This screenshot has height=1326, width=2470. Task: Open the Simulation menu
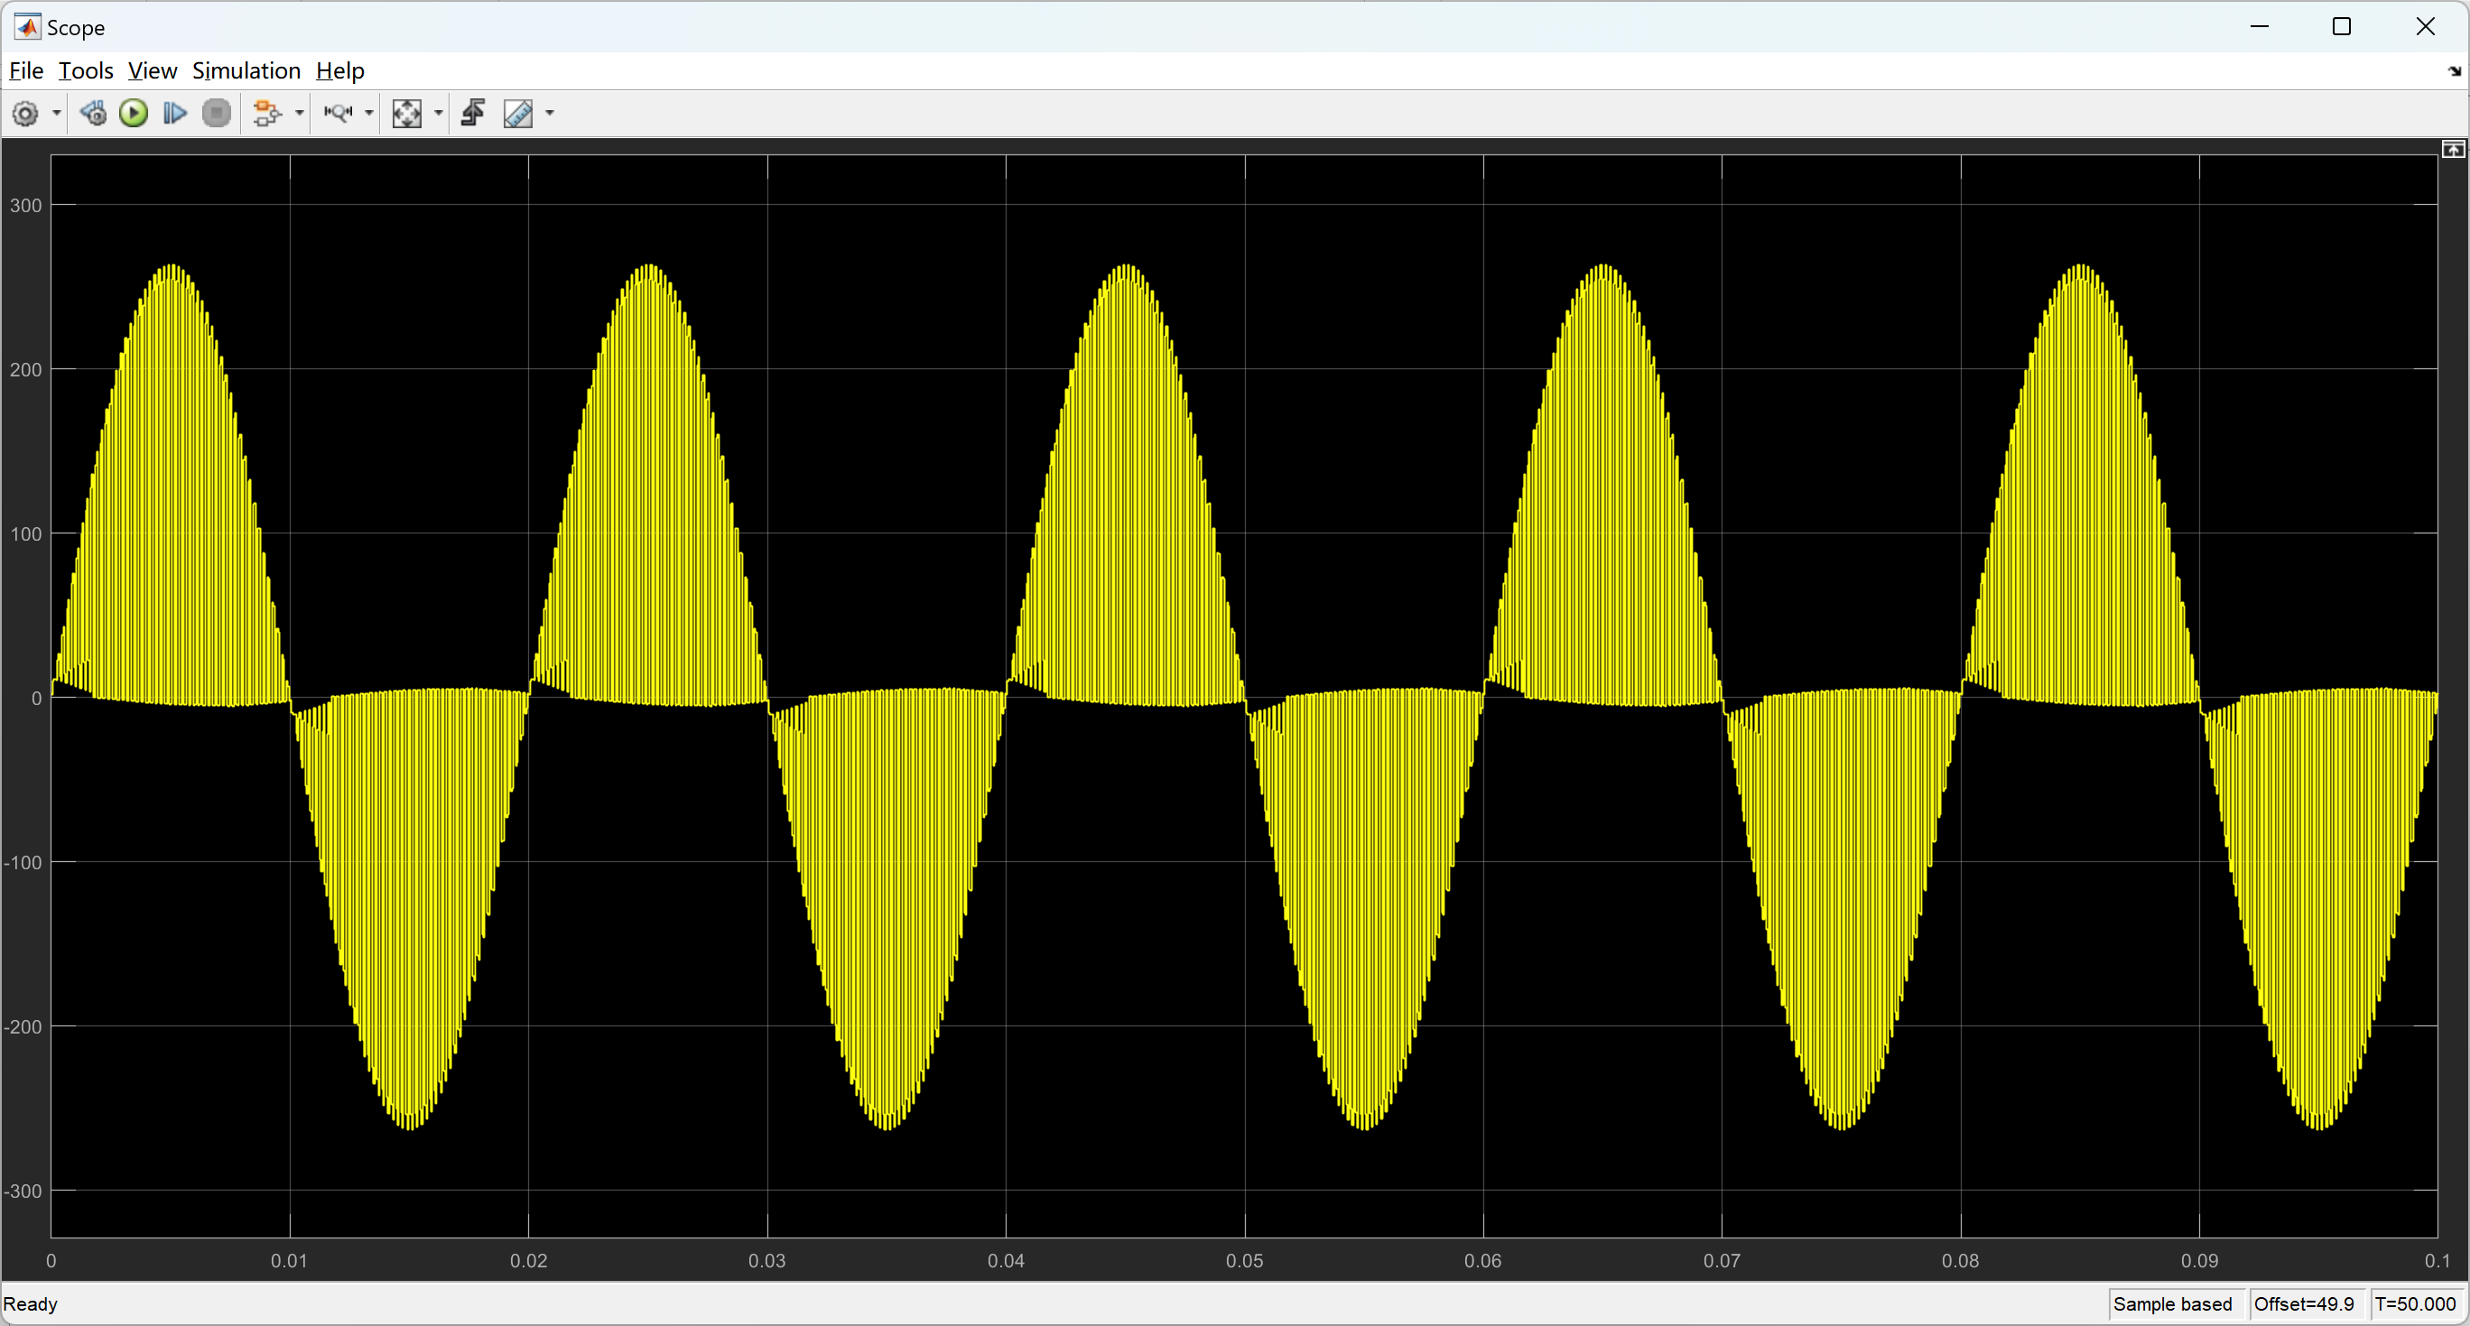coord(246,71)
